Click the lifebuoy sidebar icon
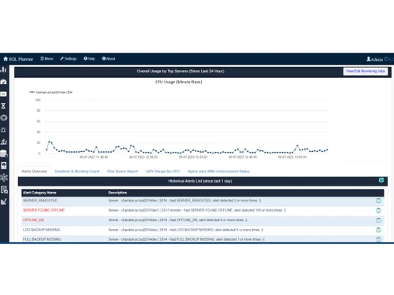This screenshot has width=394, height=295. click(4, 118)
